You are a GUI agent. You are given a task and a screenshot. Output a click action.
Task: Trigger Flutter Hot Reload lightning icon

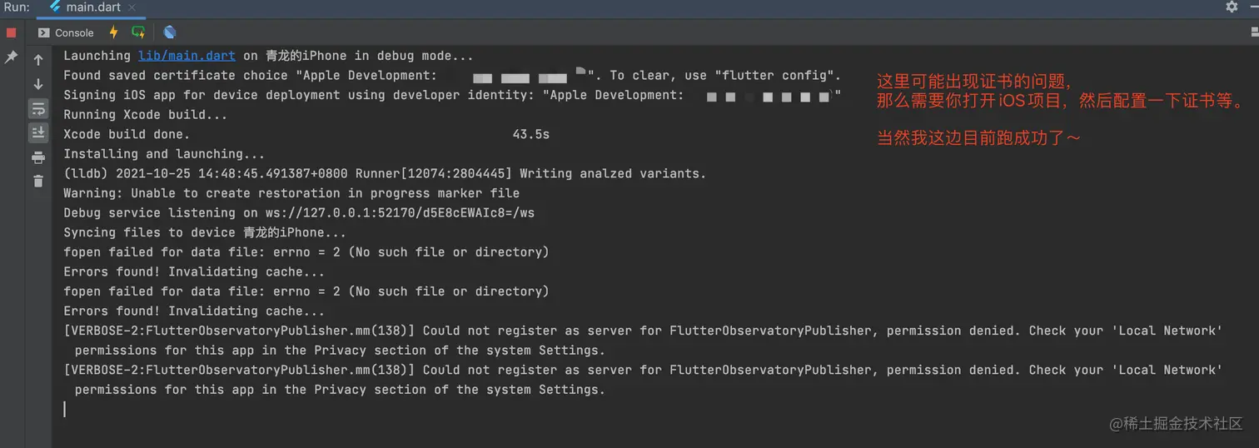(x=114, y=32)
